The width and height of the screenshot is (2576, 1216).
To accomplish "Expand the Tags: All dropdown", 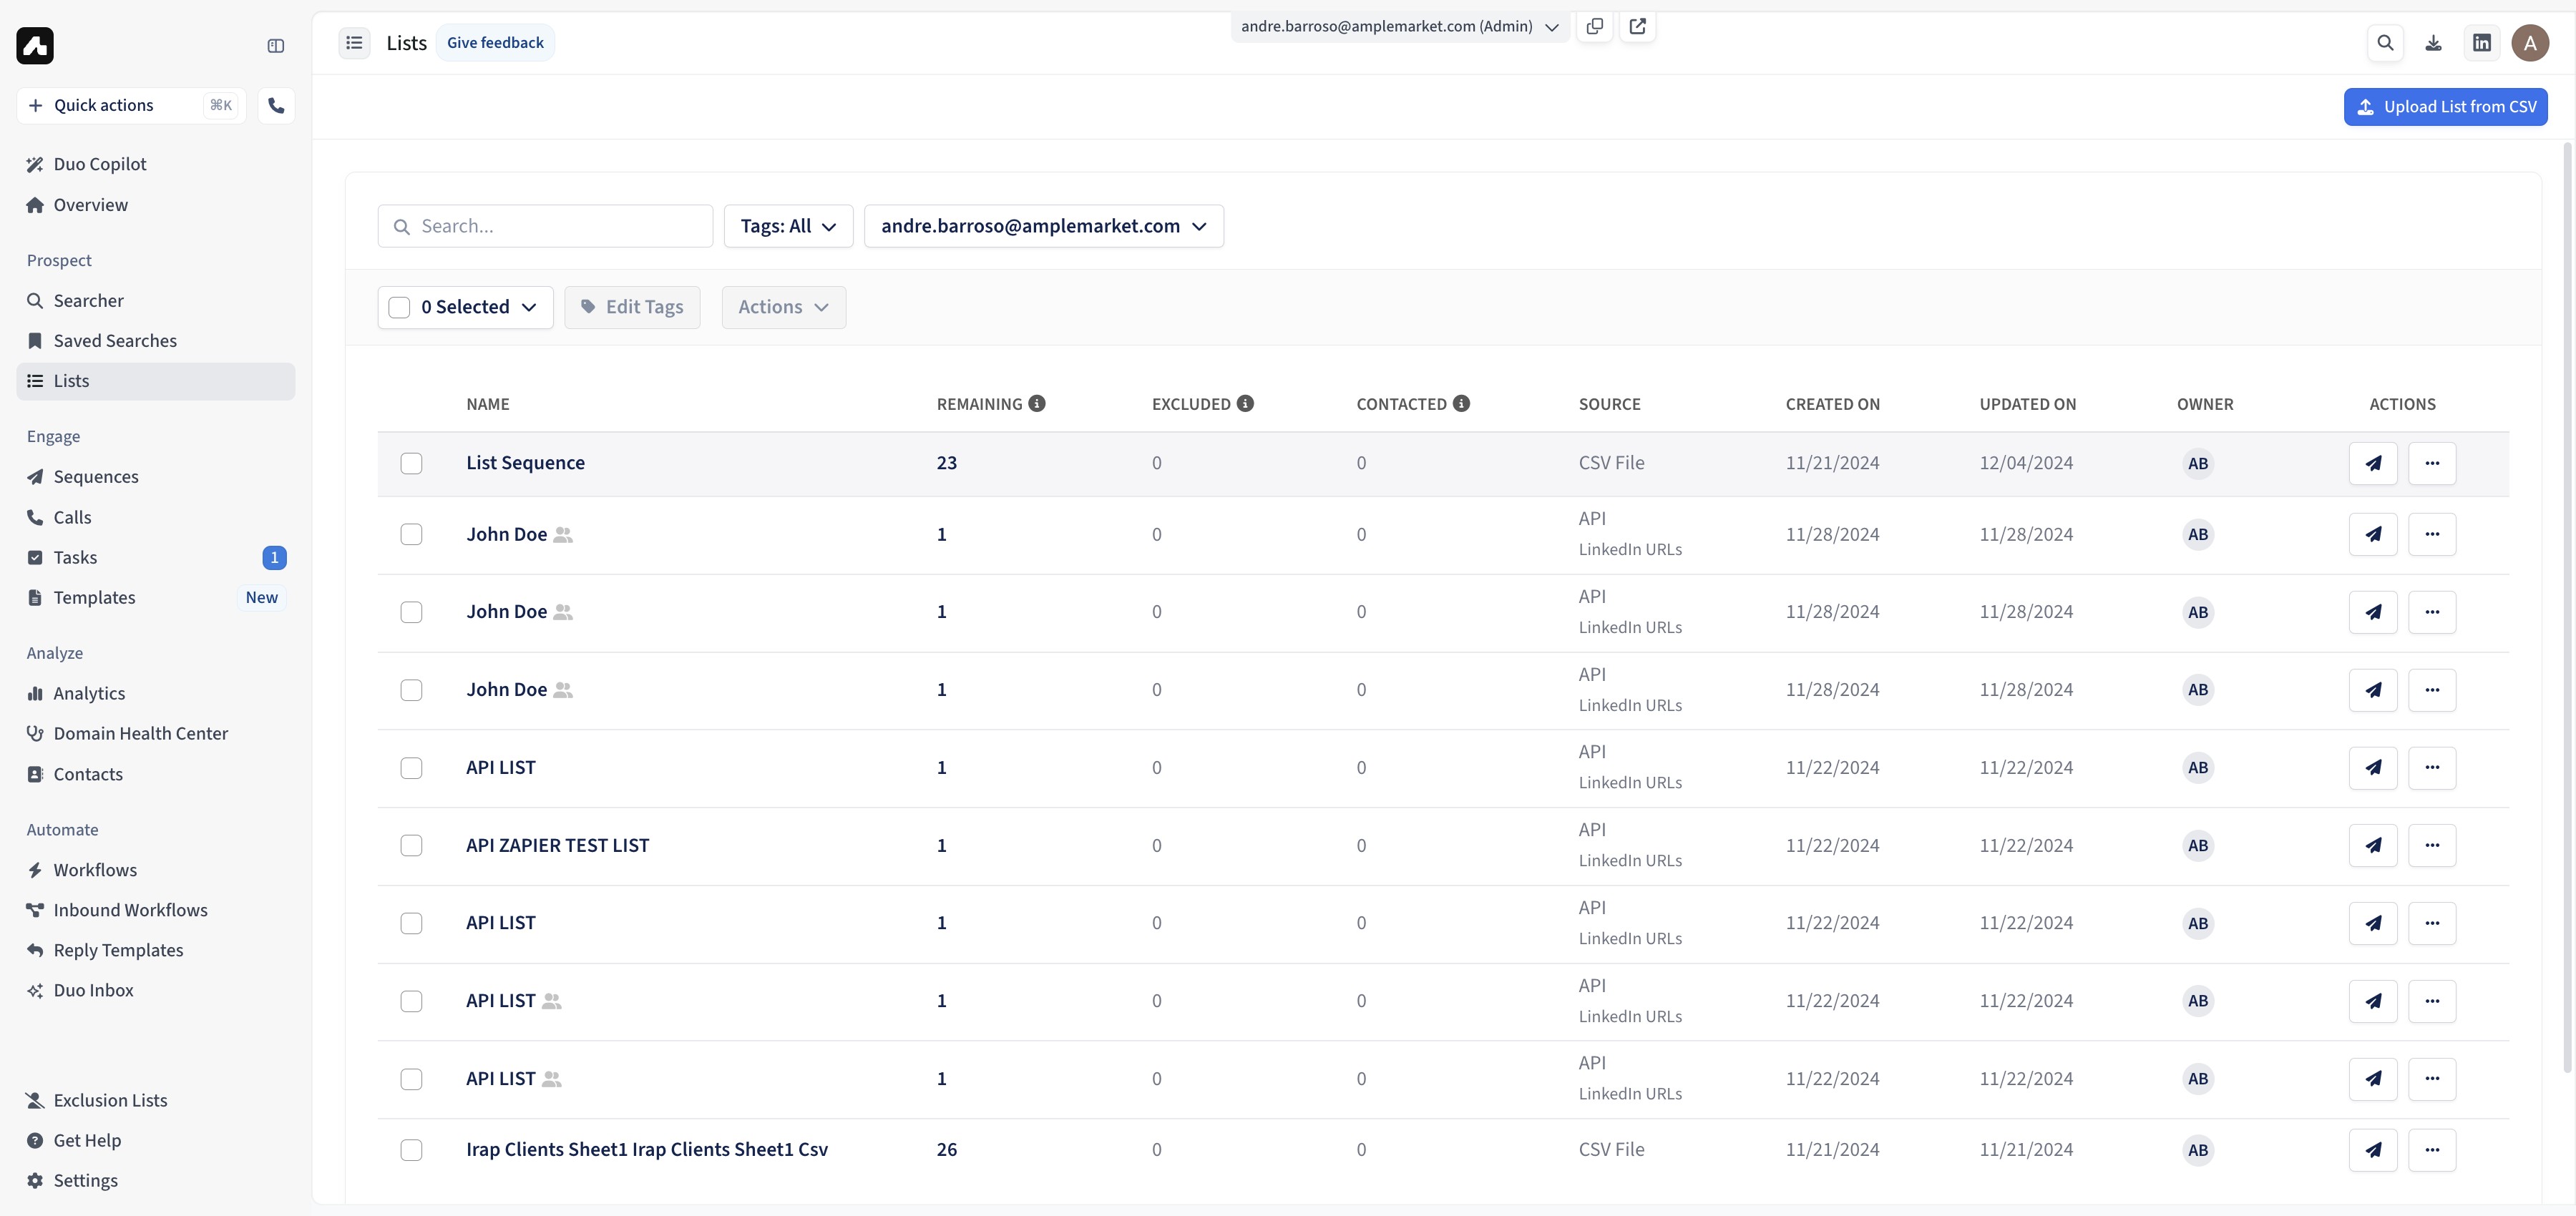I will [788, 226].
